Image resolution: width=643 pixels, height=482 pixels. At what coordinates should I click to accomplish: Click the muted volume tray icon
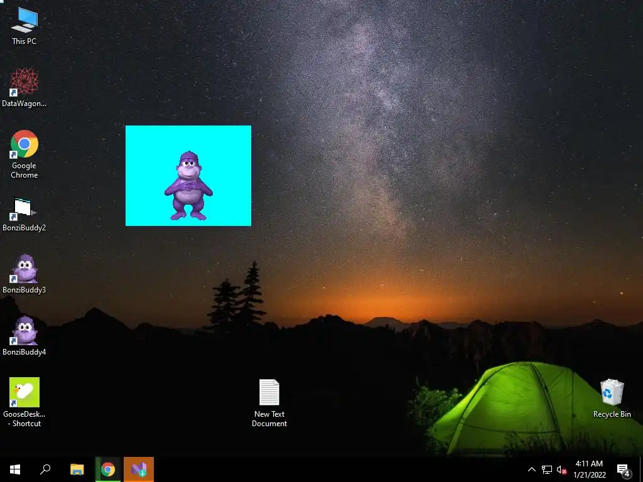[561, 469]
